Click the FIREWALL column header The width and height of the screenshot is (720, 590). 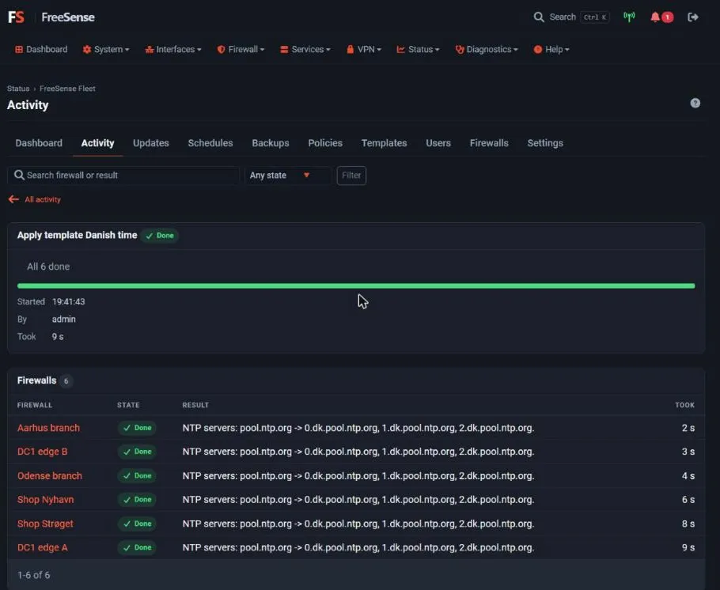pos(35,405)
